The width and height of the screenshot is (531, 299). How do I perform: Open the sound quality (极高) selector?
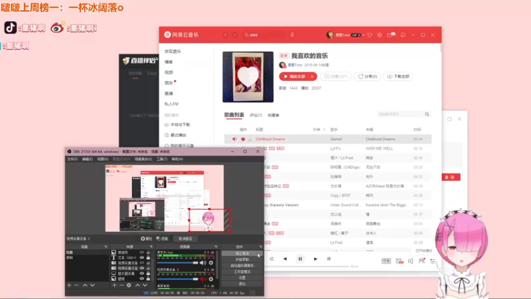(x=386, y=261)
